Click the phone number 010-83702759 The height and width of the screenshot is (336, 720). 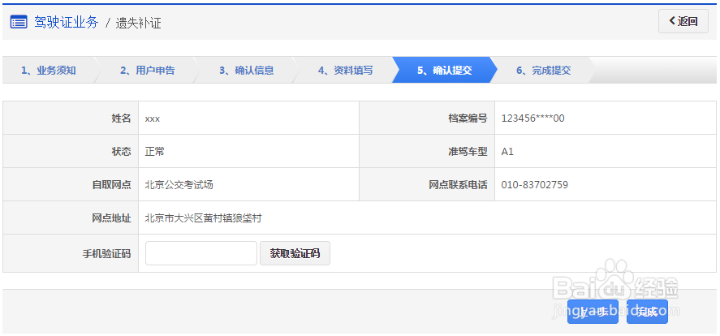pyautogui.click(x=535, y=185)
